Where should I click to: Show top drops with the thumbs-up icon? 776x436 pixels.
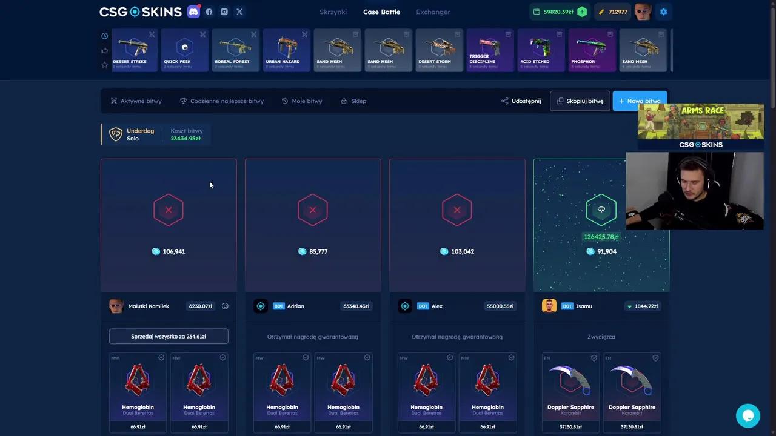tap(105, 50)
